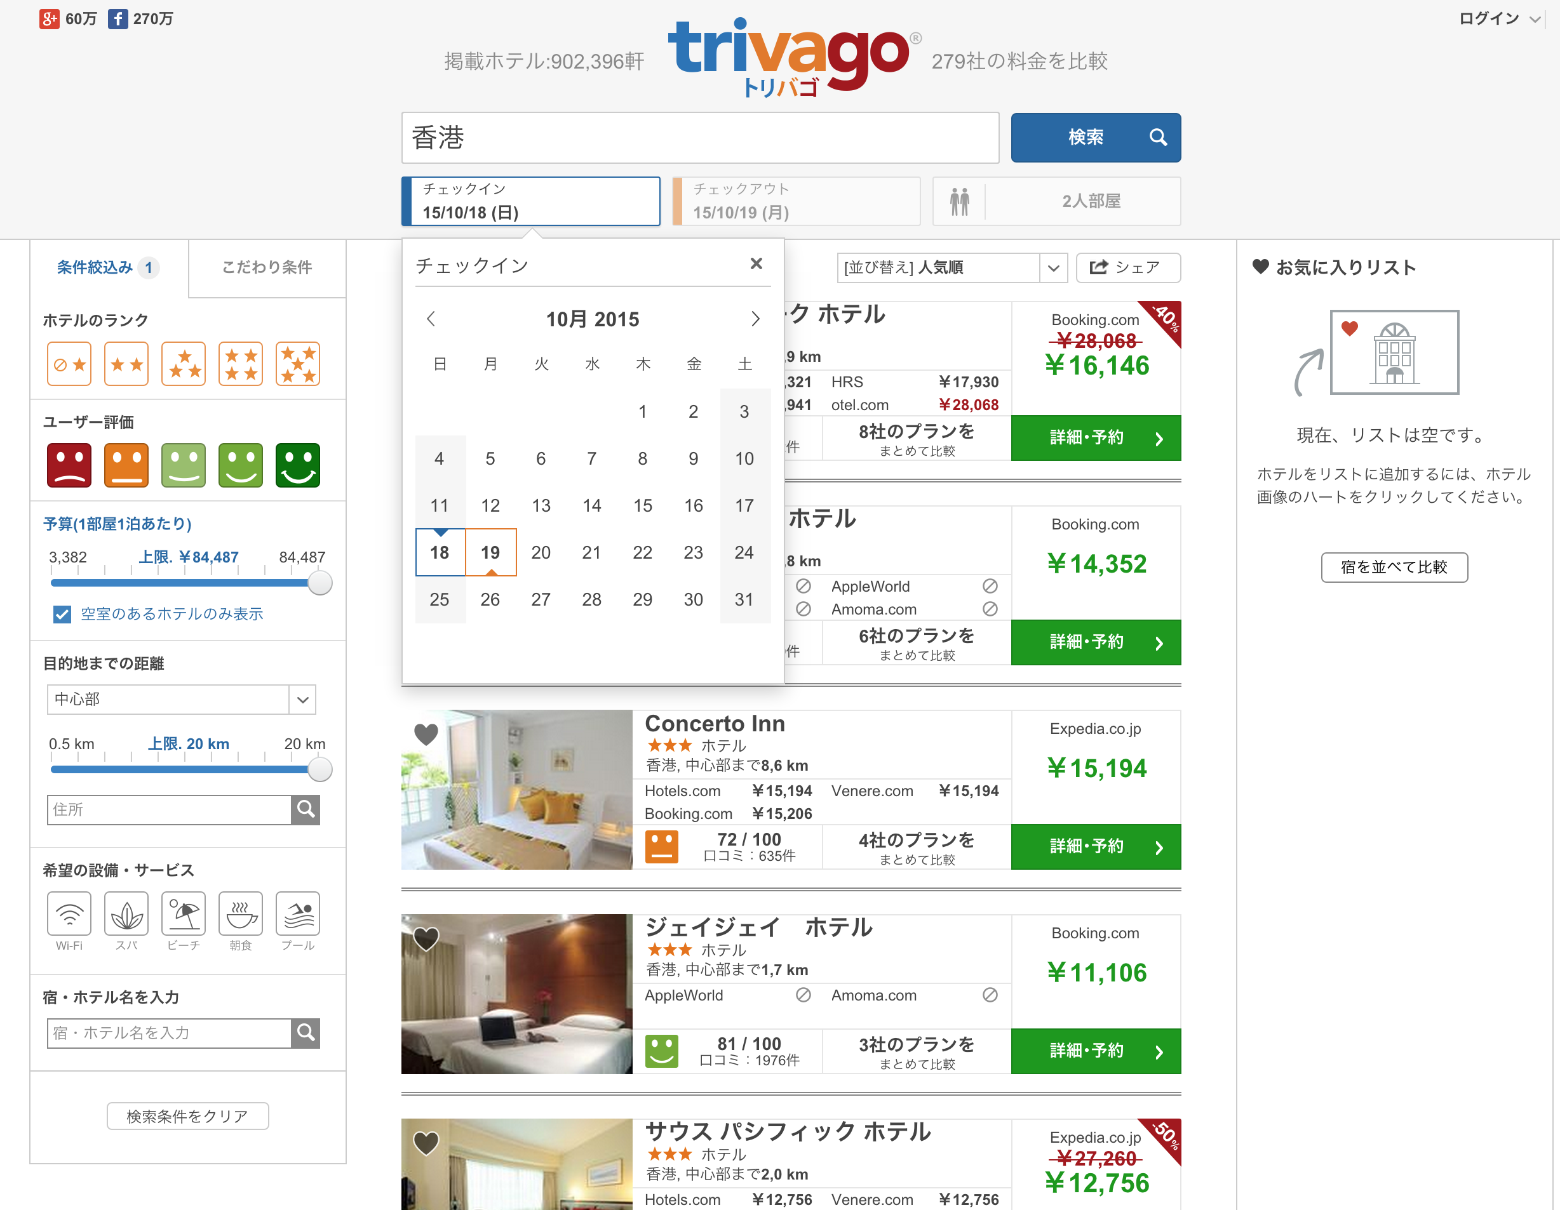Image resolution: width=1560 pixels, height=1210 pixels.
Task: Close the check-in calendar popup
Action: tap(756, 263)
